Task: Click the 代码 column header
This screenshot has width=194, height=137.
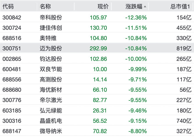Action: click(x=8, y=6)
